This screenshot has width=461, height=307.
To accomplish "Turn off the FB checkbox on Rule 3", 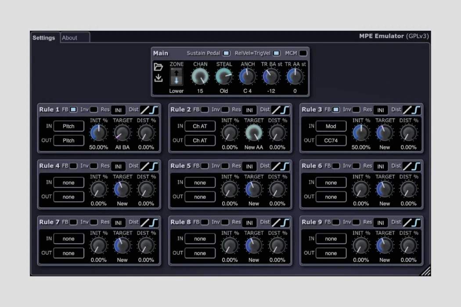I will click(x=336, y=110).
